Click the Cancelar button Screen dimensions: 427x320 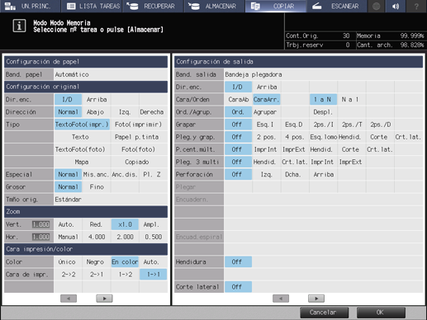tap(324, 313)
